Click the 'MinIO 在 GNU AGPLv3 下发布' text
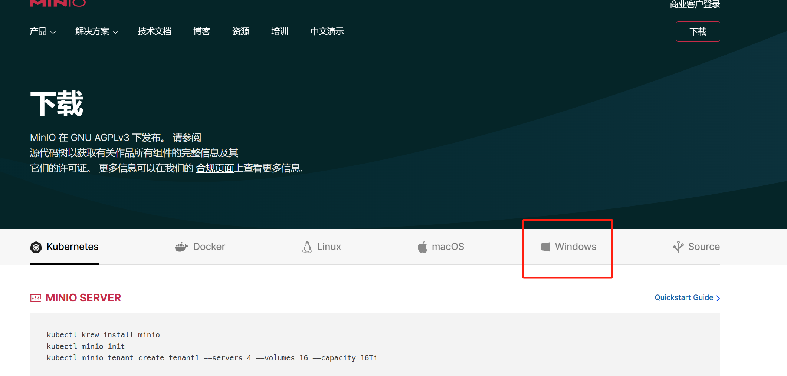Screen dimensions: 787x376 click(98, 138)
